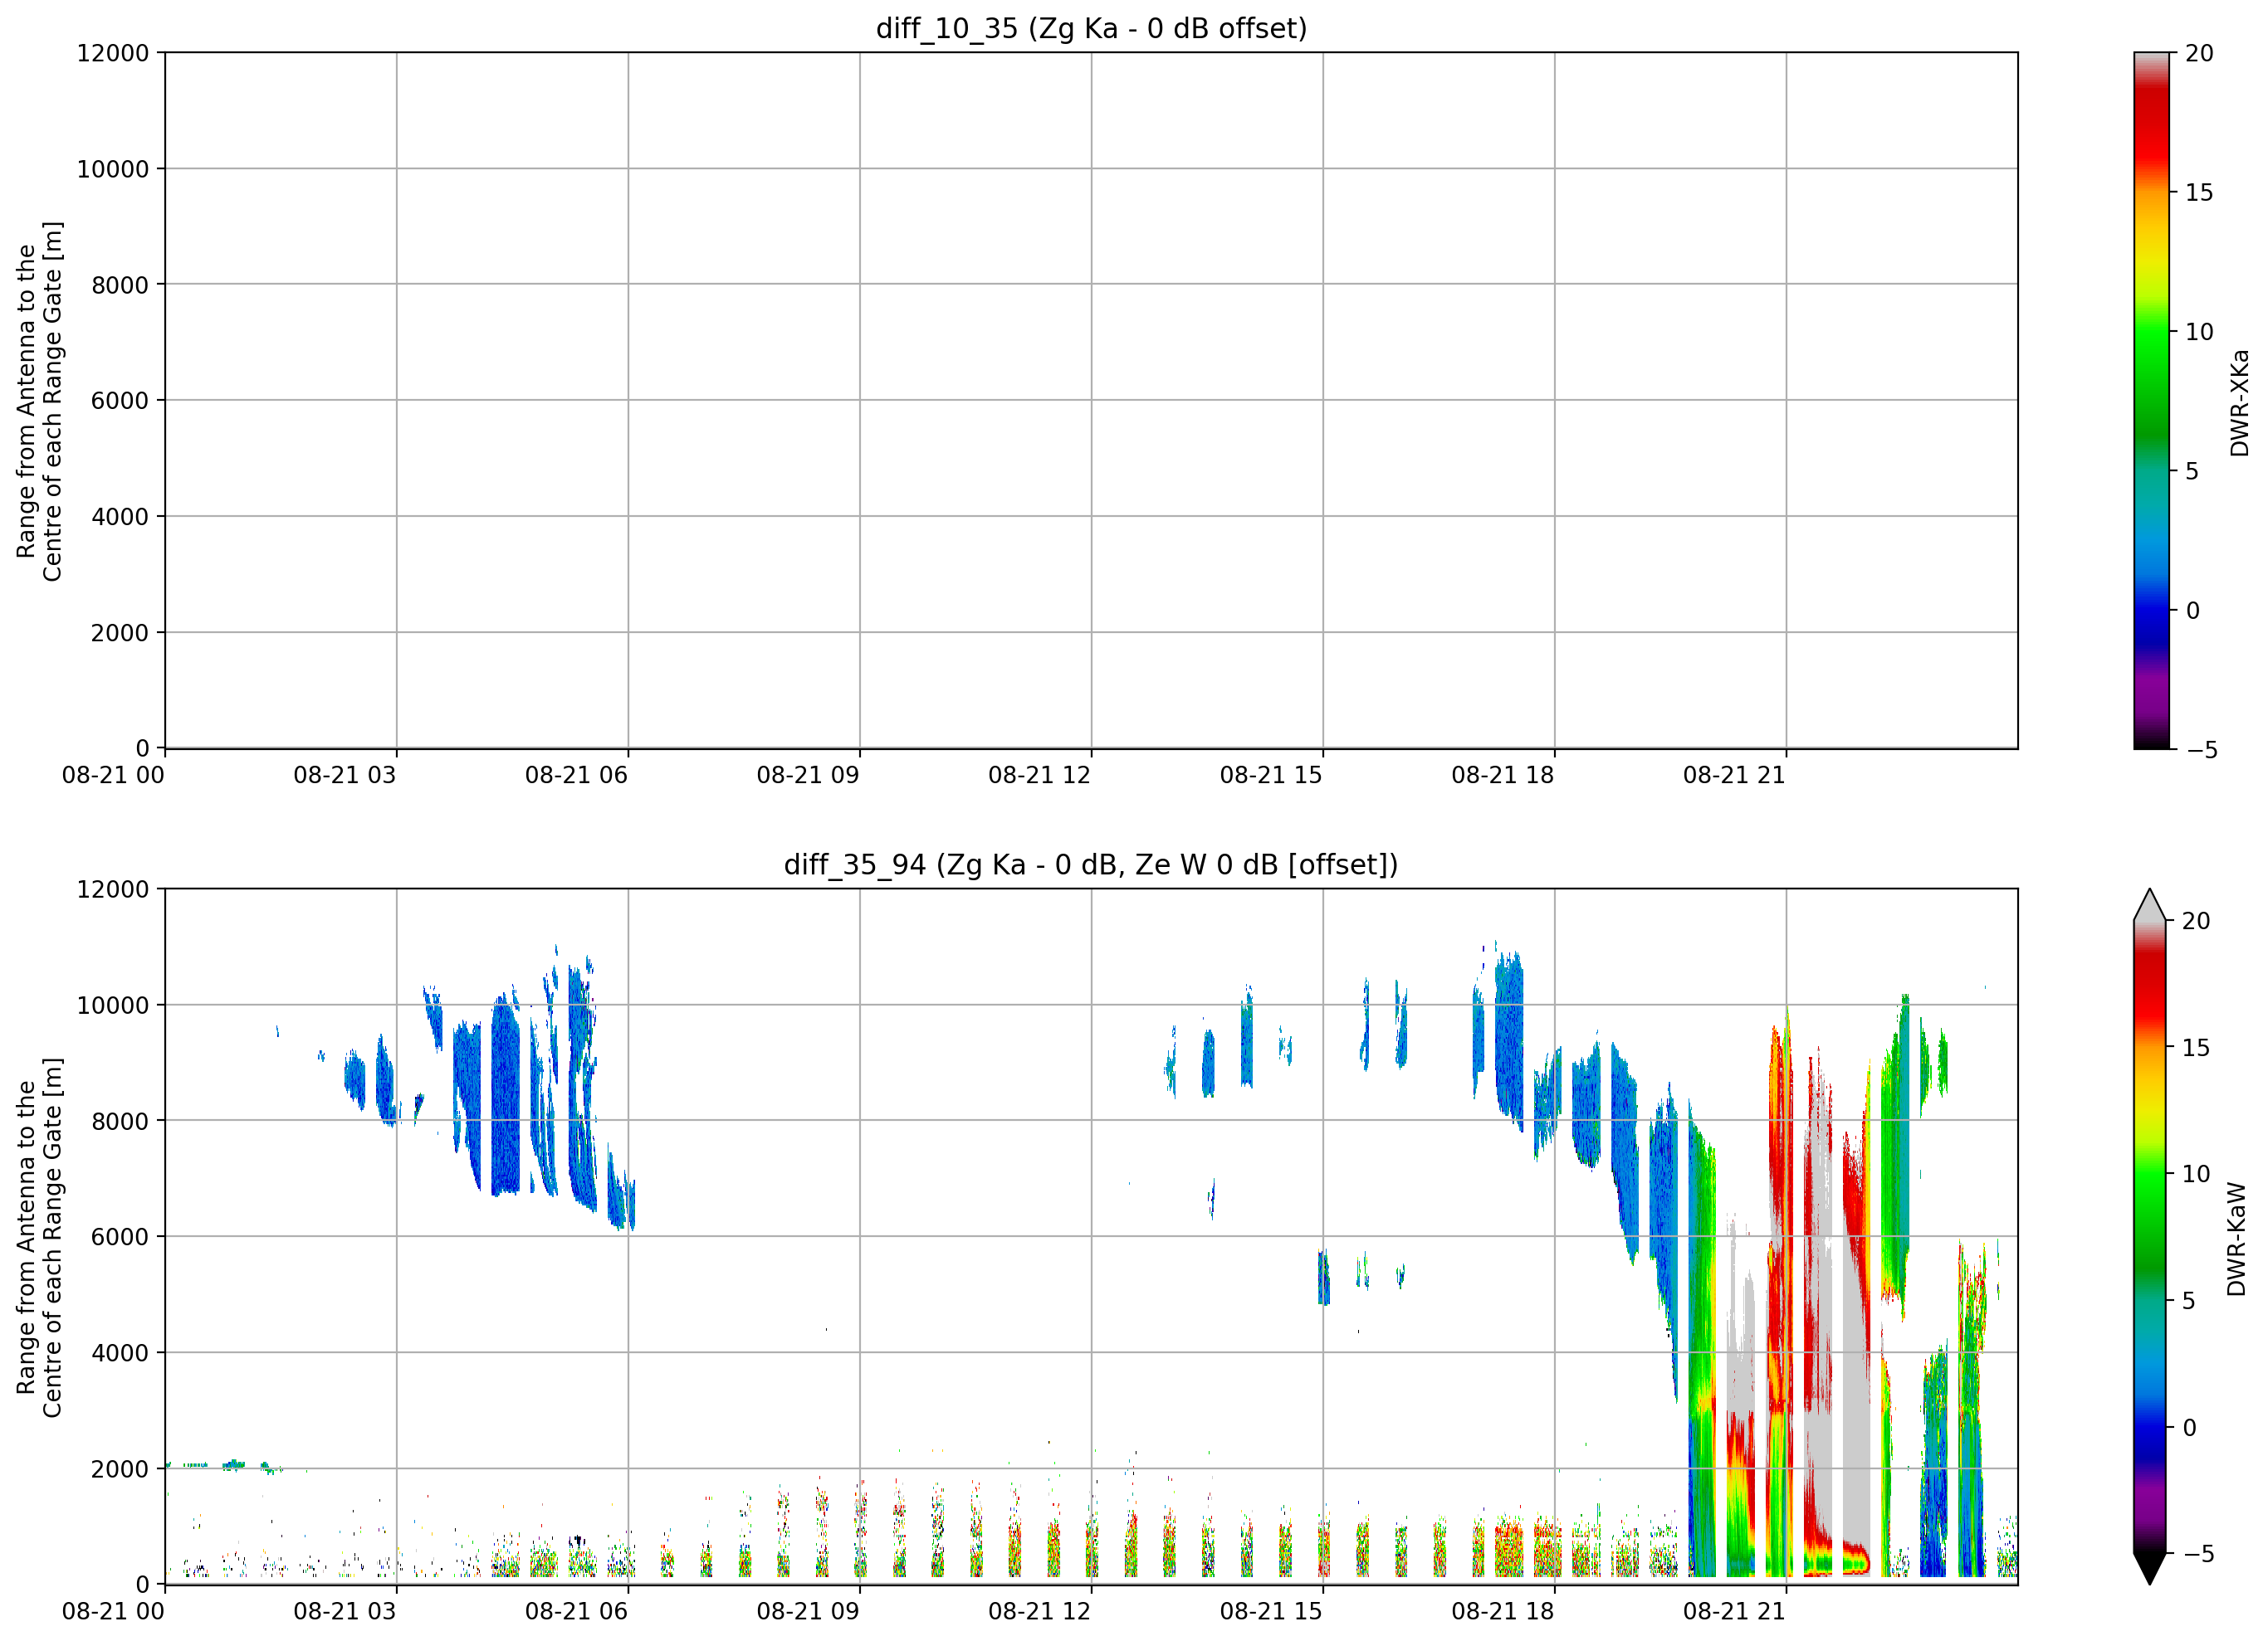Select the "10" tick on the DWR-KaW colorbar
Screen dimensions: 2268x1641
pyautogui.click(x=2195, y=1174)
